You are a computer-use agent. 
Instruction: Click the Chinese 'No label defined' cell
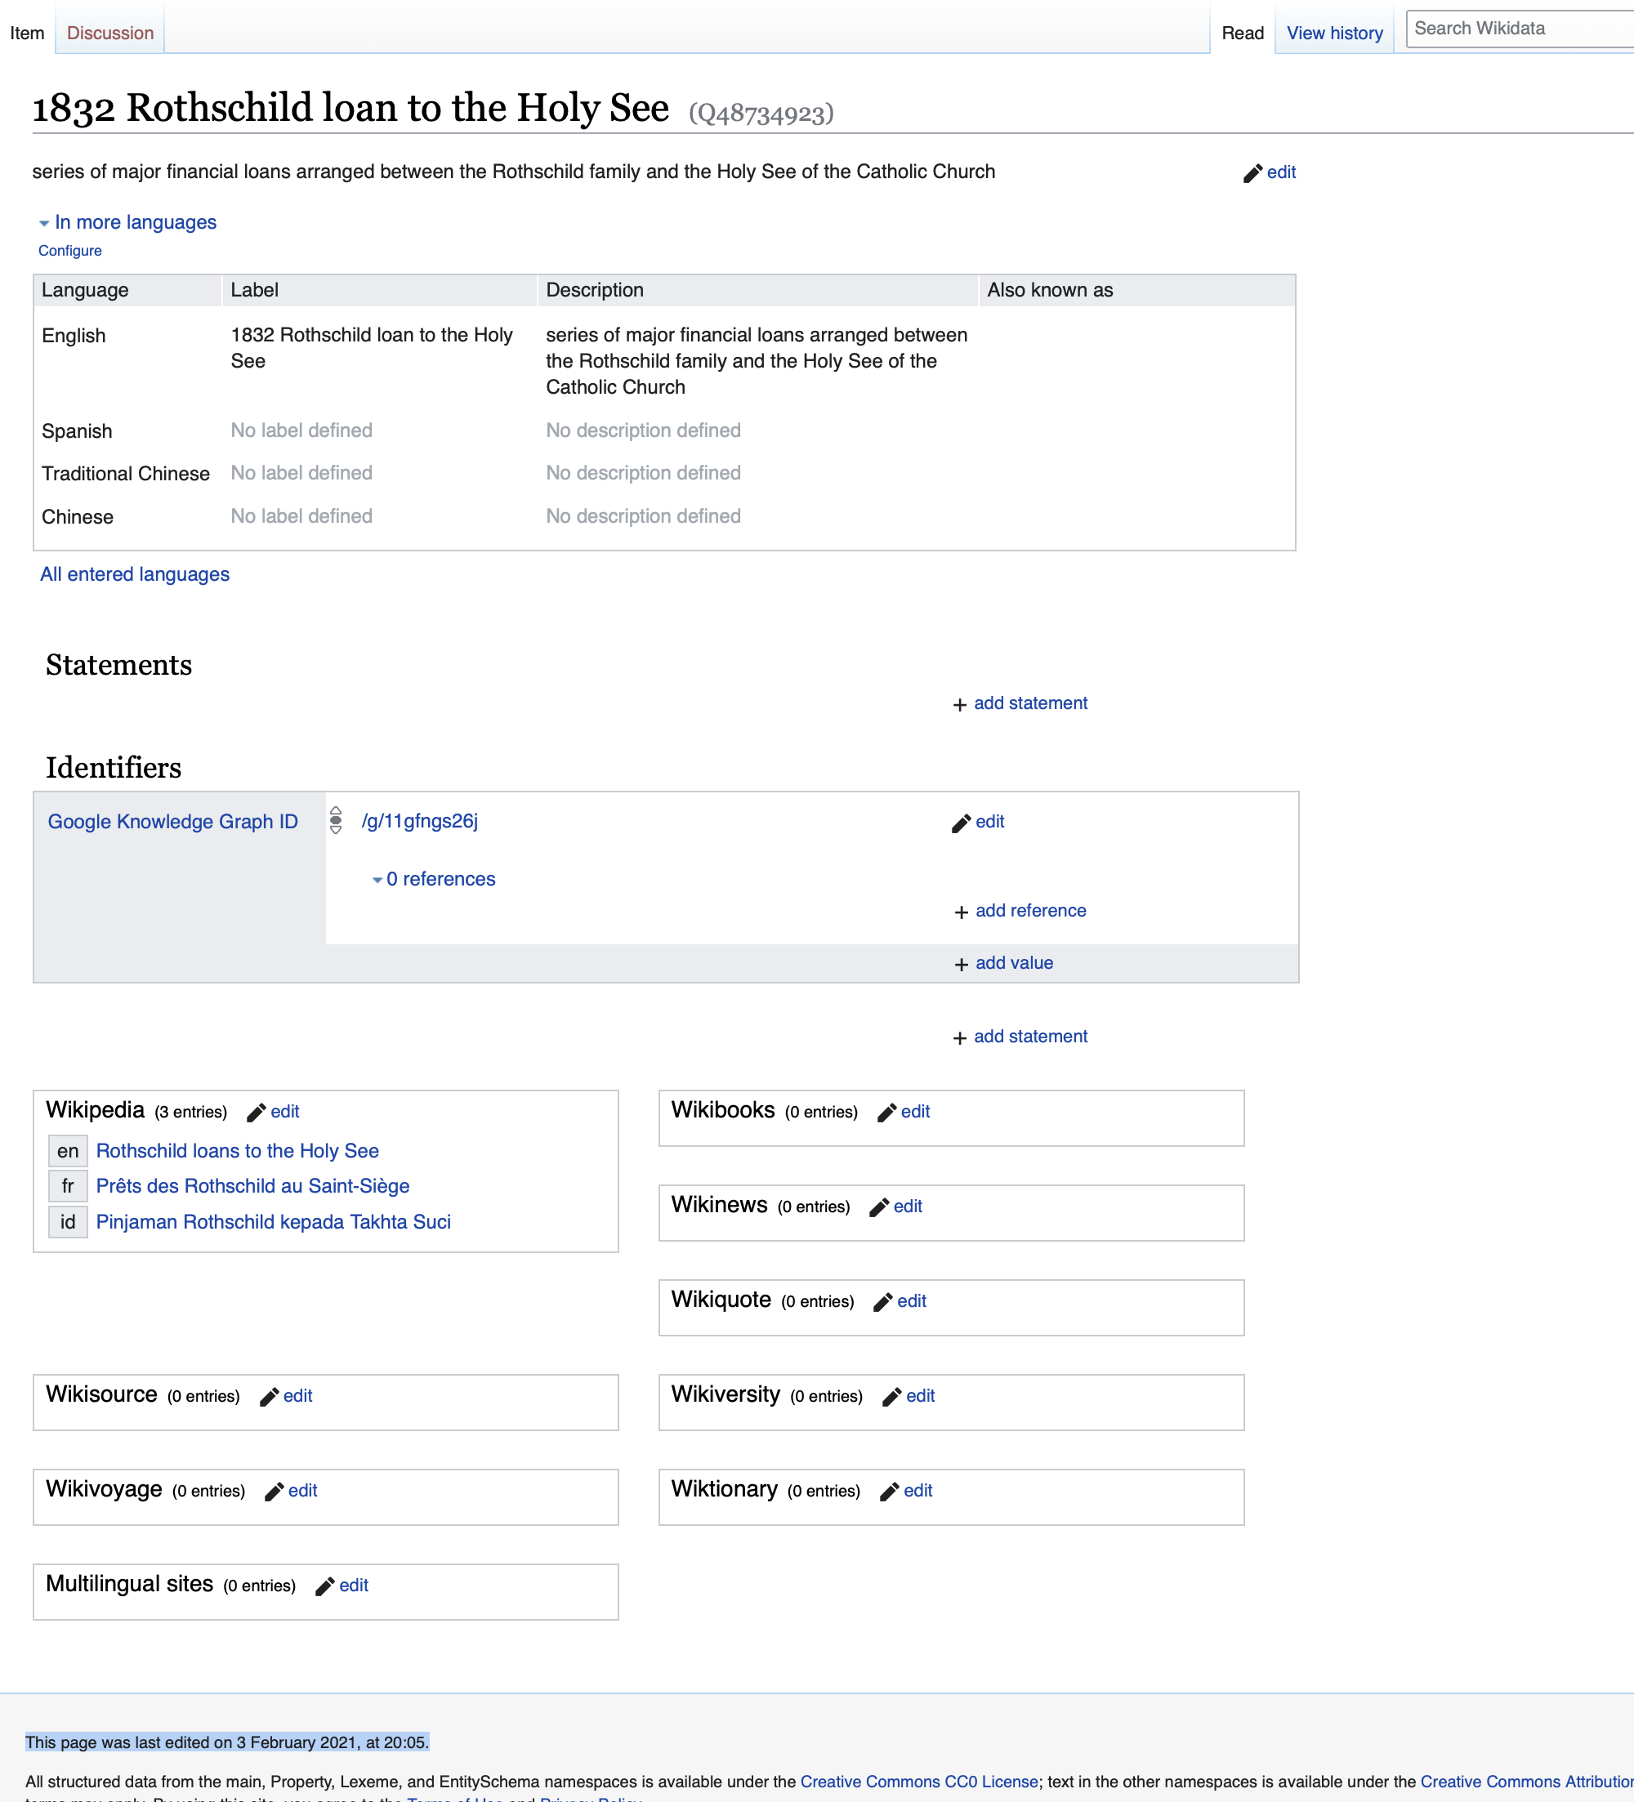pyautogui.click(x=302, y=516)
